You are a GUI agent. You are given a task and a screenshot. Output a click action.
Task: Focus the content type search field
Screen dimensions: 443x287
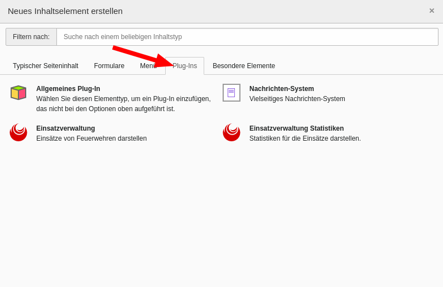pos(248,37)
